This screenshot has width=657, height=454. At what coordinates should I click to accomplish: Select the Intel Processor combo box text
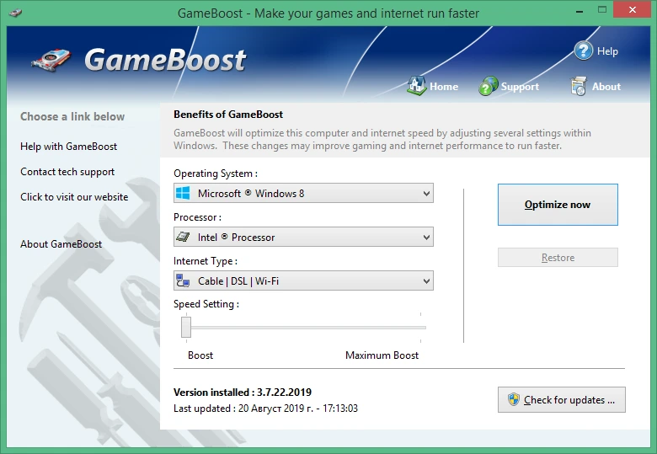click(x=237, y=237)
